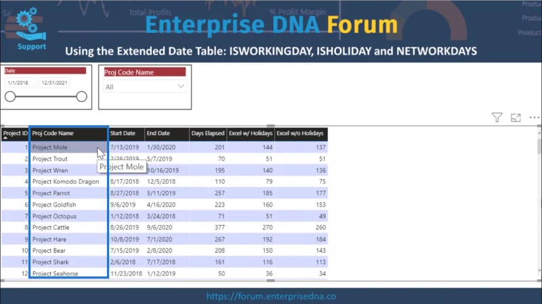Open the filter icon on the table visual

(x=497, y=118)
